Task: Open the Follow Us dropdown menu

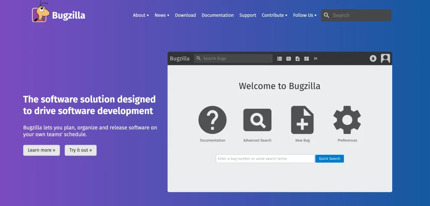Action: click(305, 16)
